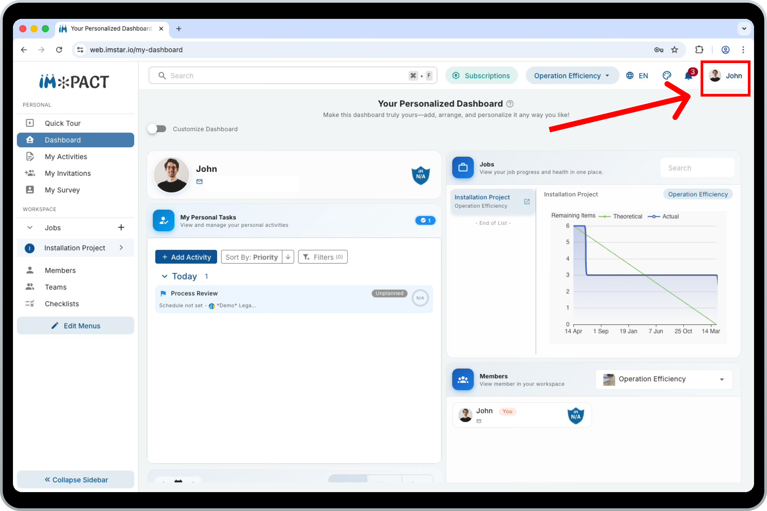Image resolution: width=767 pixels, height=511 pixels.
Task: Toggle the sort direction arrow beside Priority
Action: [288, 257]
